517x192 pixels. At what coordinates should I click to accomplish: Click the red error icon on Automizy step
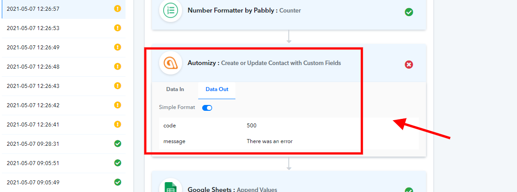(x=409, y=65)
